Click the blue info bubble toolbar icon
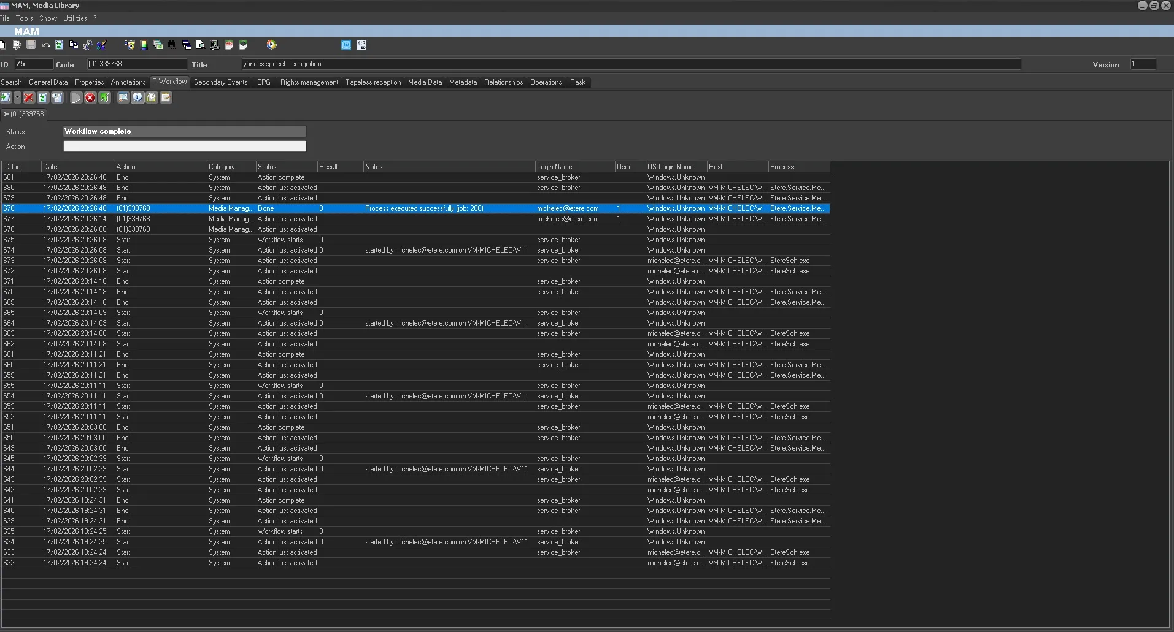The image size is (1174, 632). [x=137, y=97]
